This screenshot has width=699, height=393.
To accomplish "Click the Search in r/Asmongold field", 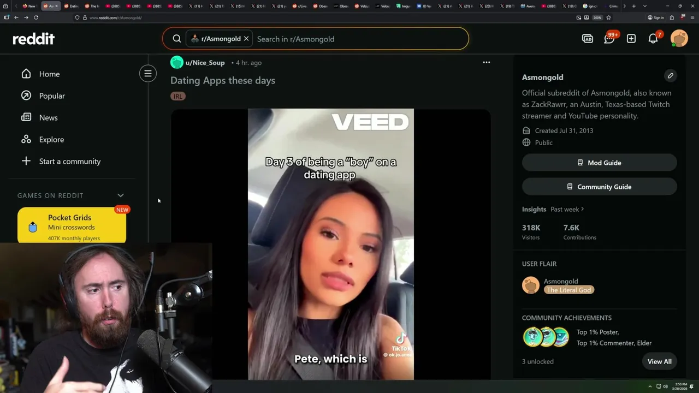I will click(x=360, y=39).
